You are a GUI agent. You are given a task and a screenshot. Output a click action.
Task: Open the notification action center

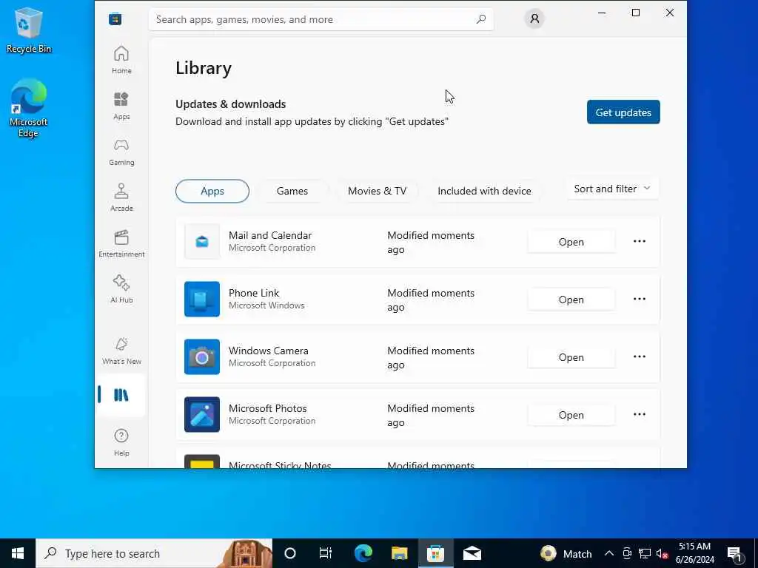(x=735, y=553)
